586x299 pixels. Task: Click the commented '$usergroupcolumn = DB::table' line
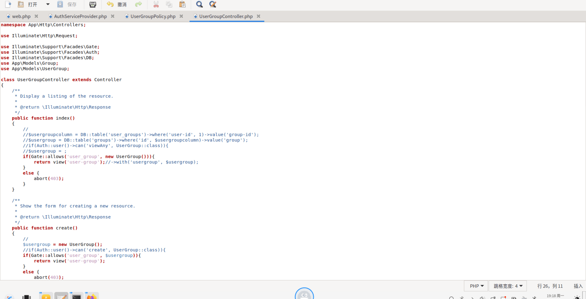click(x=141, y=135)
